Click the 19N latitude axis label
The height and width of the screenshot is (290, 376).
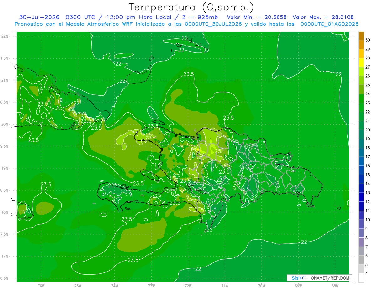(5, 168)
